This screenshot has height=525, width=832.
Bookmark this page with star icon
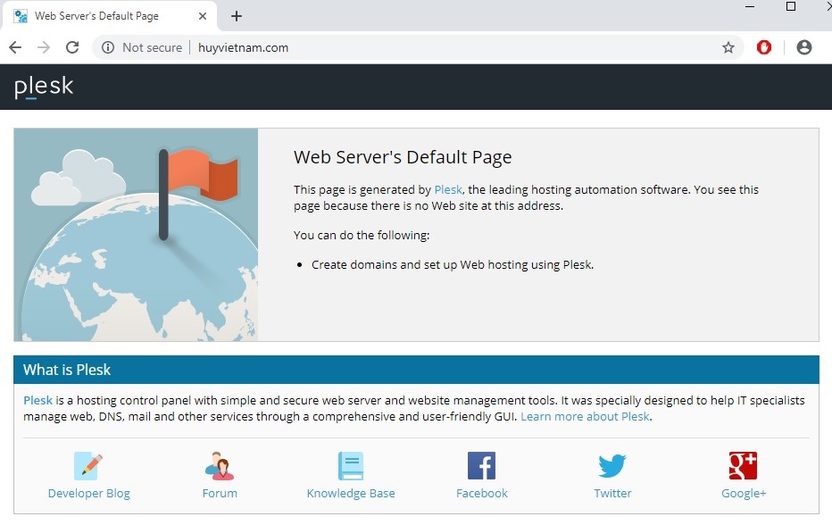(728, 47)
